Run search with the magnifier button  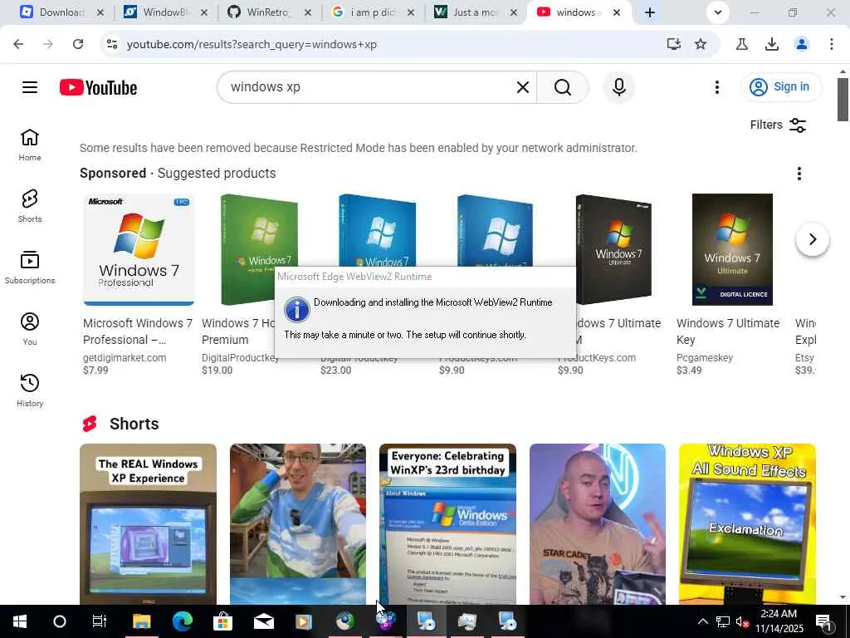coord(563,87)
